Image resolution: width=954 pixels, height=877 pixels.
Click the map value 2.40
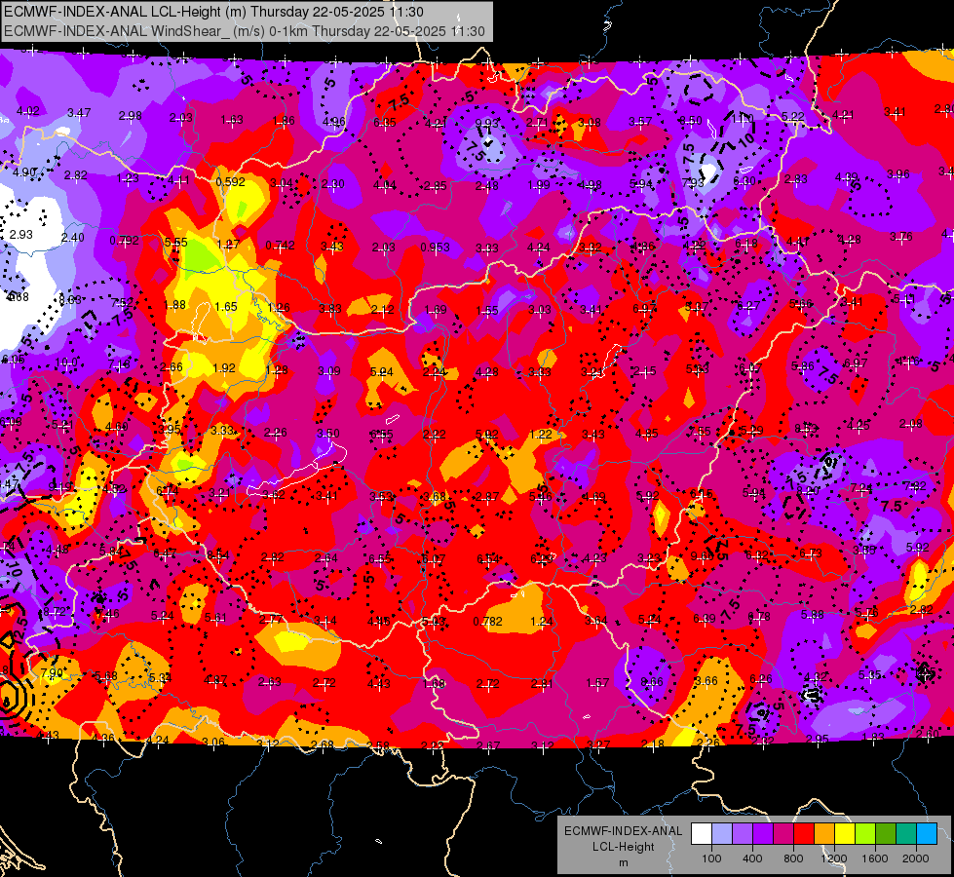pyautogui.click(x=73, y=238)
